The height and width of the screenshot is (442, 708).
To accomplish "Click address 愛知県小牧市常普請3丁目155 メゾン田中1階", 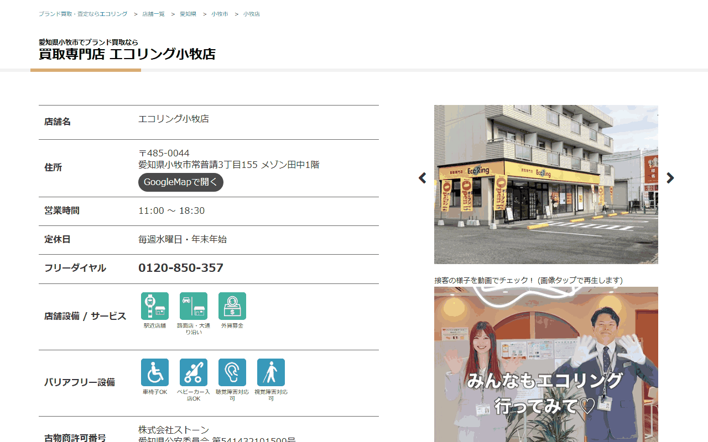I will pos(228,165).
